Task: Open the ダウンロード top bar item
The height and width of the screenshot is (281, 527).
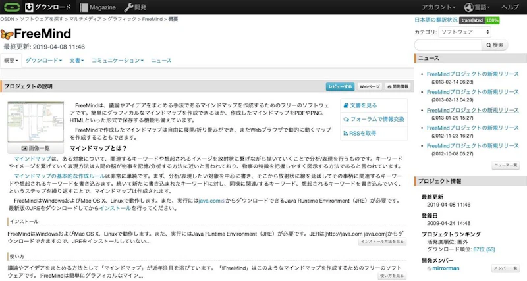Action: [48, 7]
